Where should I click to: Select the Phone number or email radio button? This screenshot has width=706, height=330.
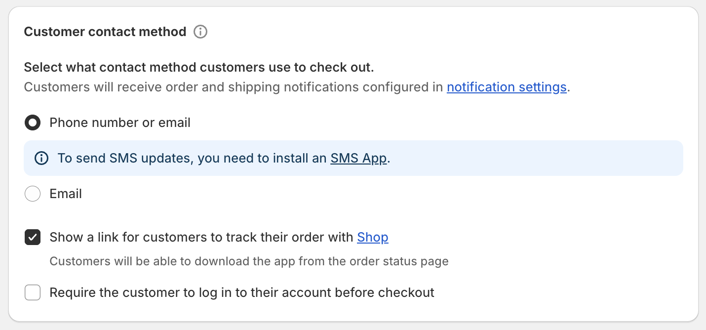(x=32, y=122)
